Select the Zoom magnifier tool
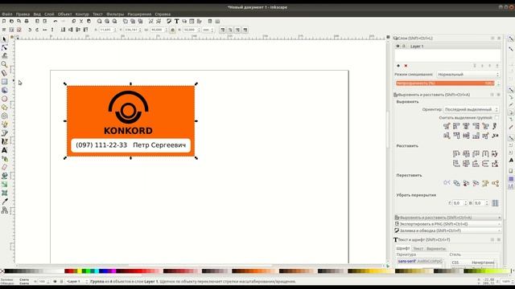Screen dimensions: 515x289 click(x=4, y=64)
